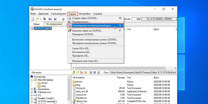
Task: Select lame_enc.dll in file list
Action: coord(82,92)
